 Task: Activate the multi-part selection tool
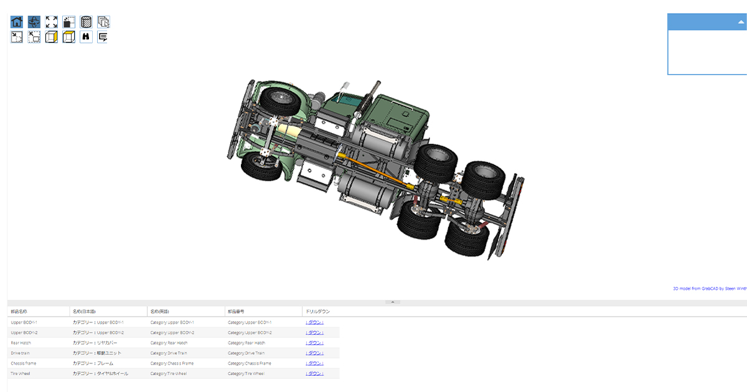103,21
